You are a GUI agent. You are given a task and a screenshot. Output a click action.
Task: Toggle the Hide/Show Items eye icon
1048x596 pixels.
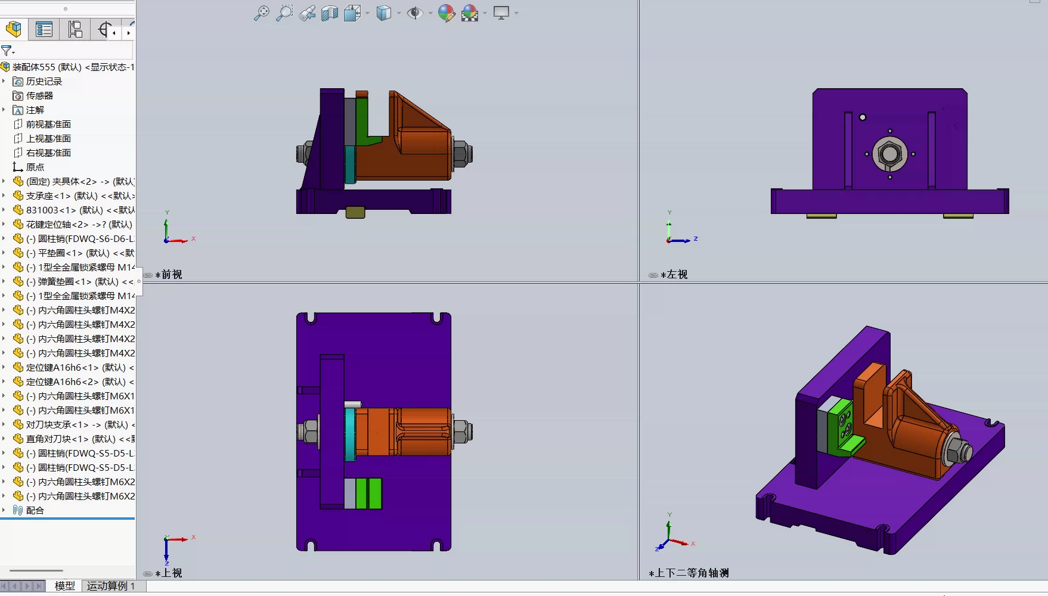[415, 13]
